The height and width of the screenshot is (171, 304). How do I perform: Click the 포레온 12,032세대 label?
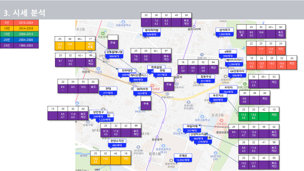183,158
